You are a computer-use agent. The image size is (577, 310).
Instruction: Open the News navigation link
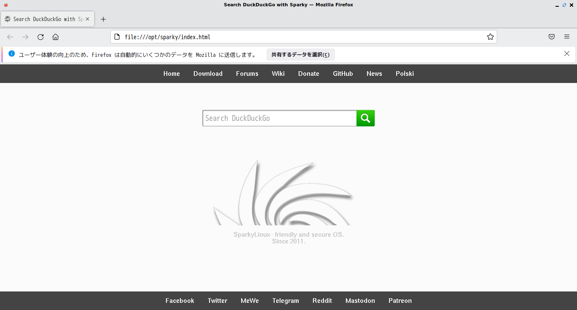pos(374,74)
